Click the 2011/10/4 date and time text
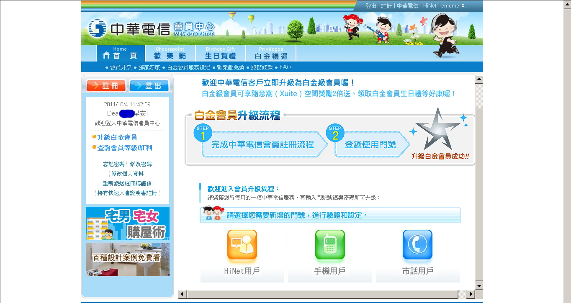Screen dimensions: 571x303 coord(127,104)
